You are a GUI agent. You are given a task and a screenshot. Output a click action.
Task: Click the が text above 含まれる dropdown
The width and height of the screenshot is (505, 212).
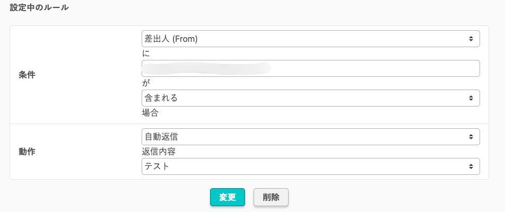coord(145,83)
